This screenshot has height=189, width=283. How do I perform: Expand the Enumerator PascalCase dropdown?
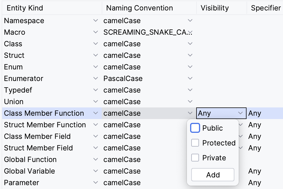pyautogui.click(x=190, y=78)
